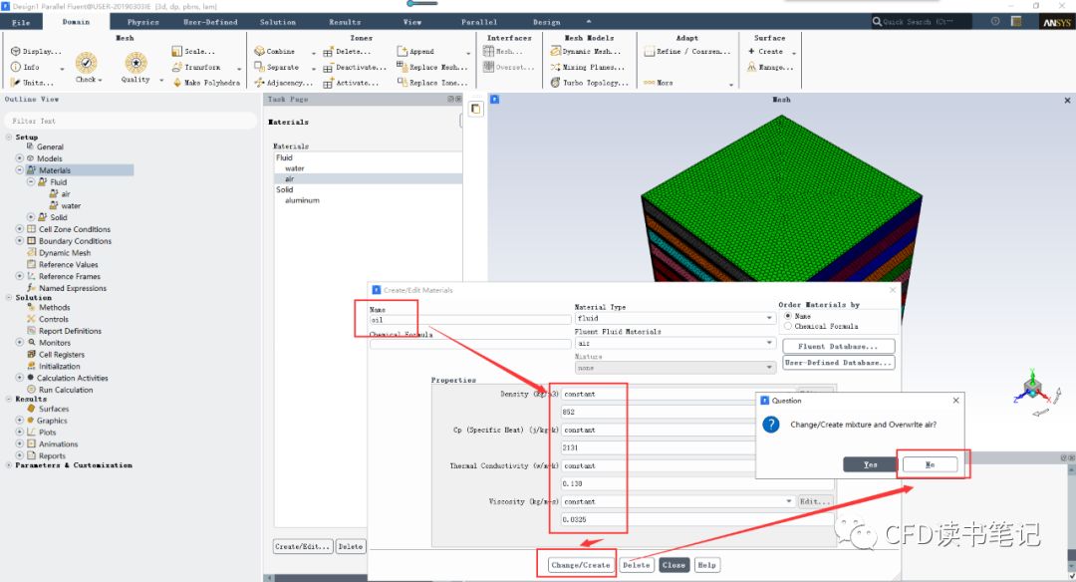Screen dimensions: 1076x582
Task: Click Deactivate zones
Action: pyautogui.click(x=355, y=67)
